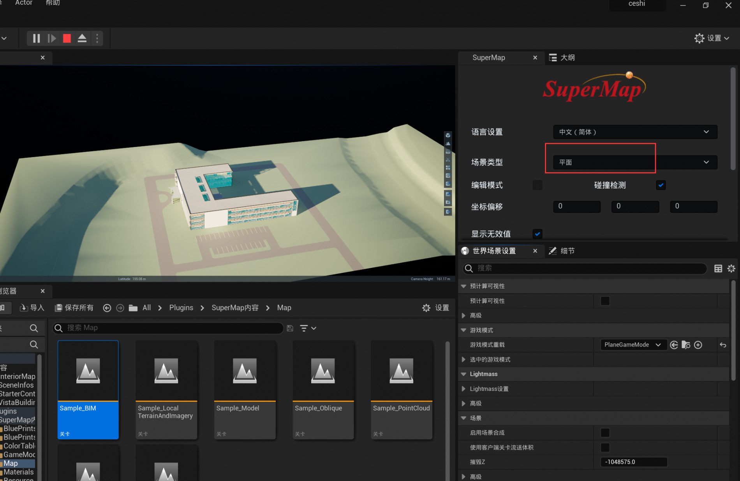Open the 场景类型 scene type dropdown

pyautogui.click(x=635, y=162)
